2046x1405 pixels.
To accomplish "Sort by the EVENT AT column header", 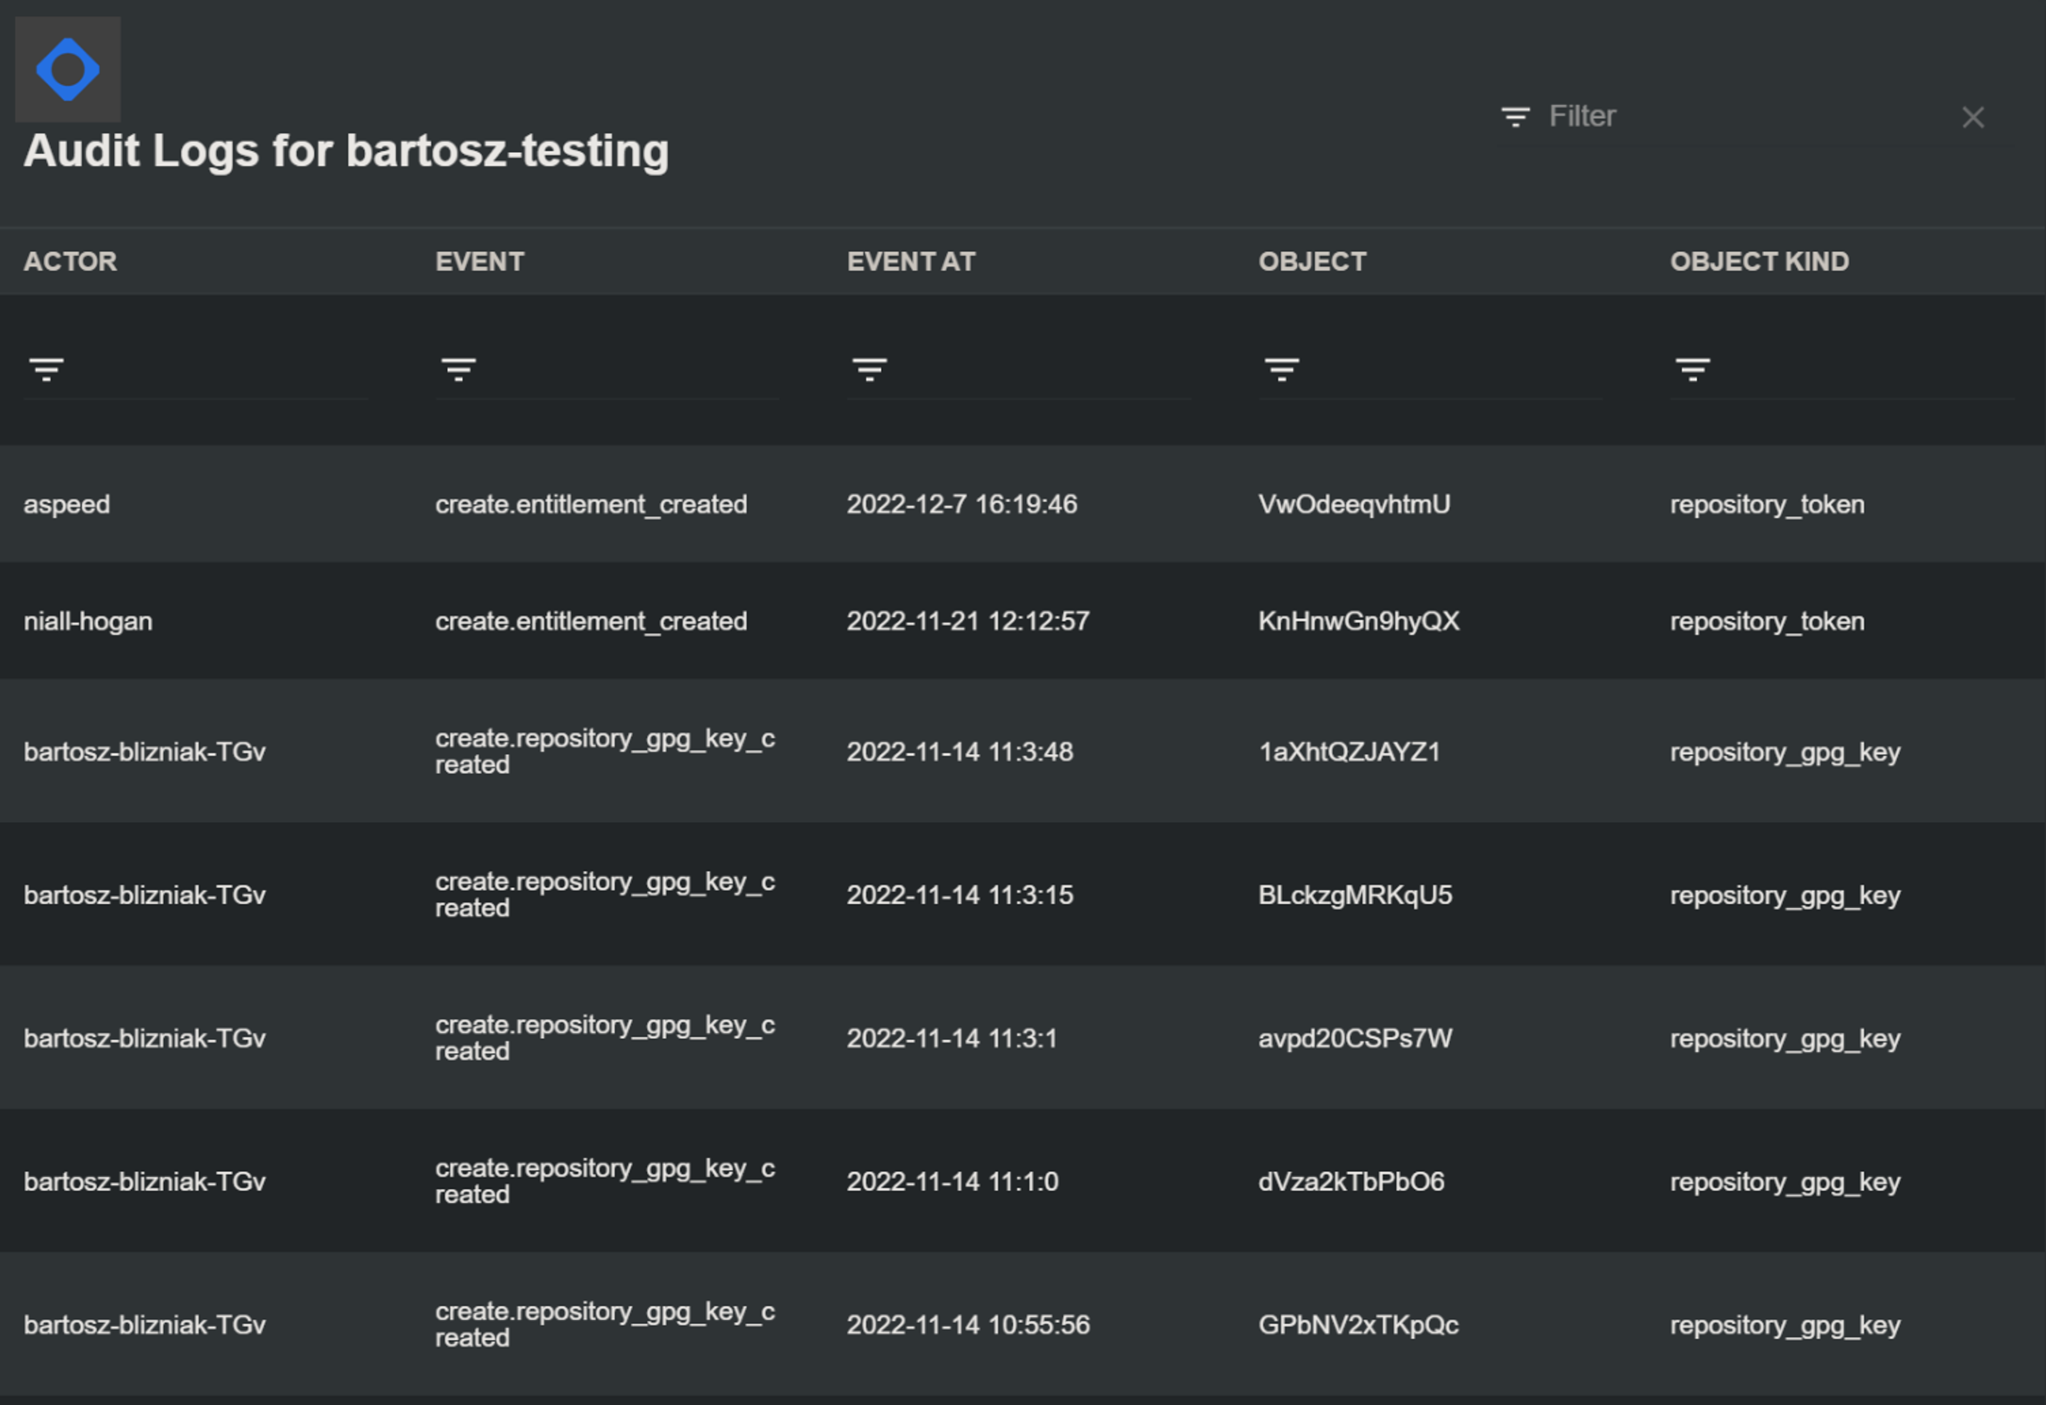I will tap(911, 262).
